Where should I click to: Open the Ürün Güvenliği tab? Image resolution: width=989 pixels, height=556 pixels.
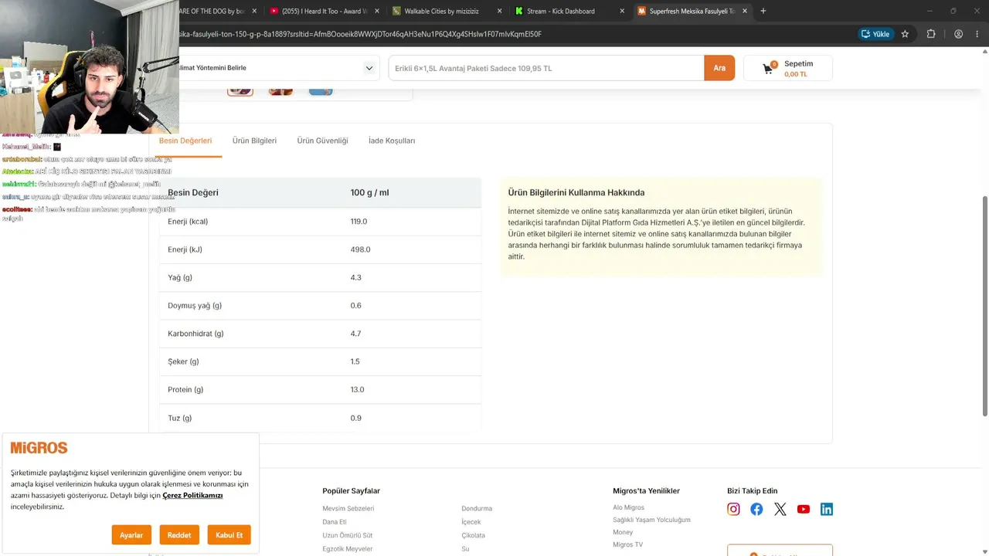tap(322, 141)
